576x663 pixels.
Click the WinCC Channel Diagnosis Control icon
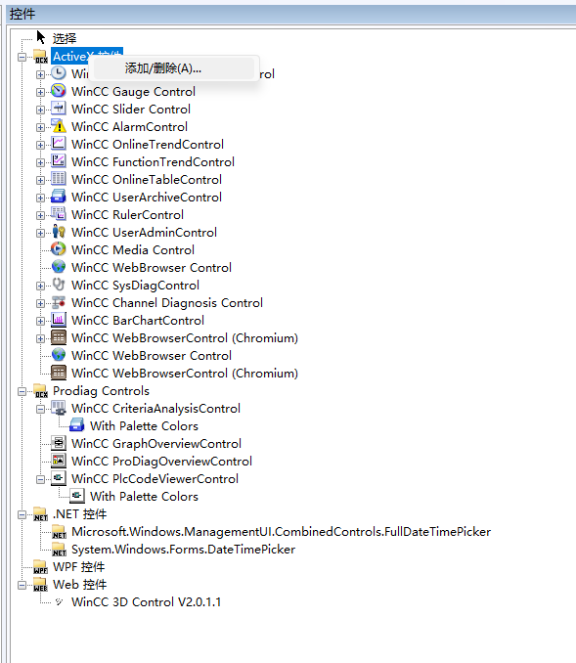coord(59,302)
